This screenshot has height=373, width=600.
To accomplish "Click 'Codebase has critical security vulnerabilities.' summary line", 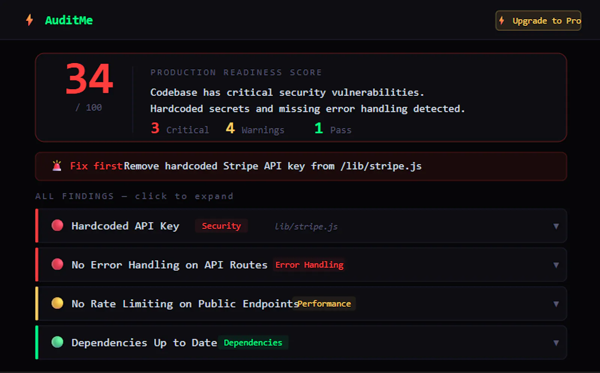I will [287, 93].
